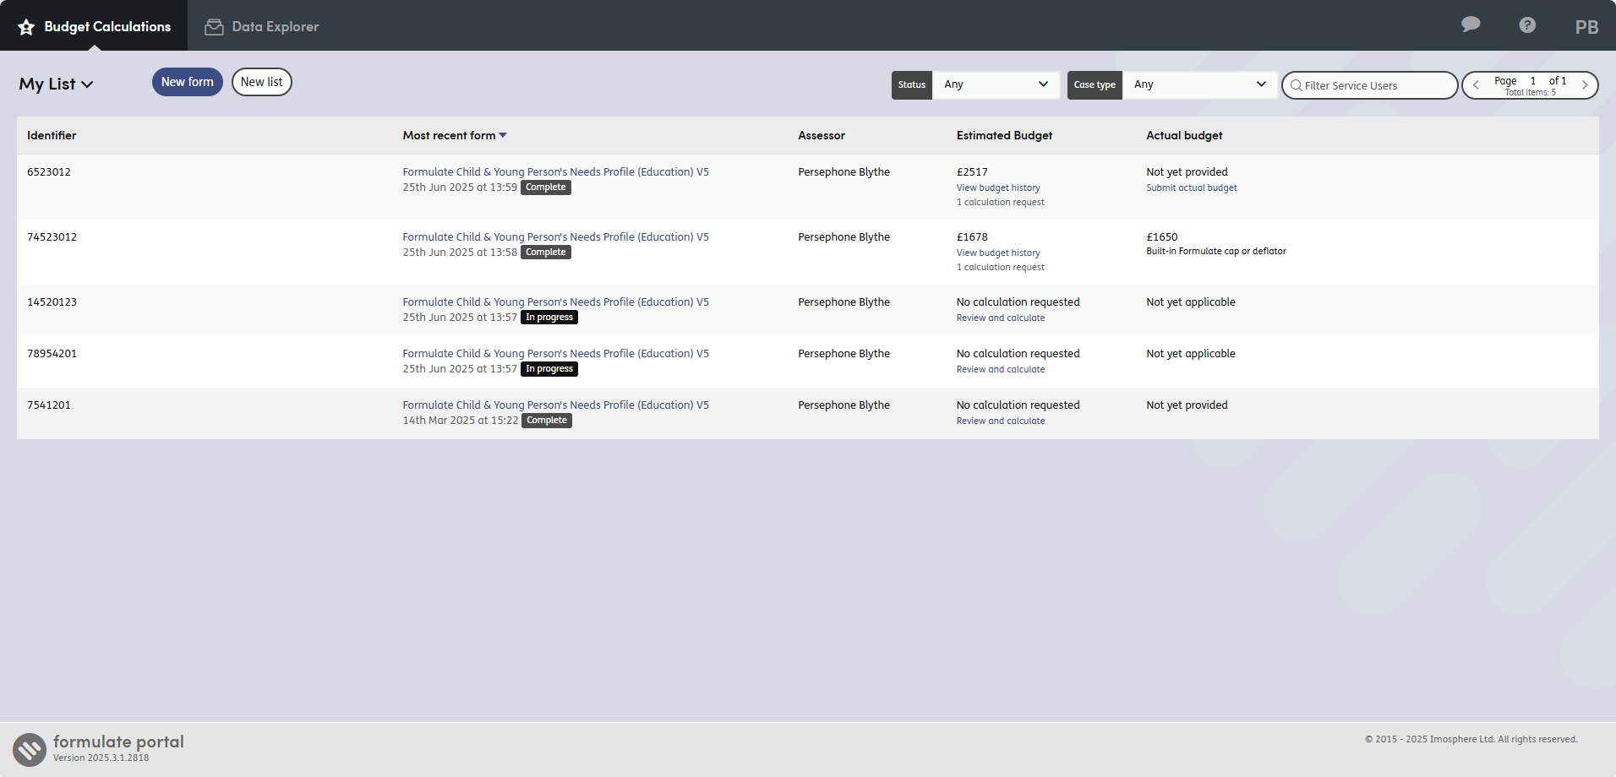Open 1 calculation request under £1678

pos(1001,267)
